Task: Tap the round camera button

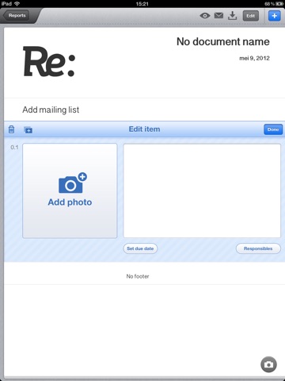Action: (268, 364)
